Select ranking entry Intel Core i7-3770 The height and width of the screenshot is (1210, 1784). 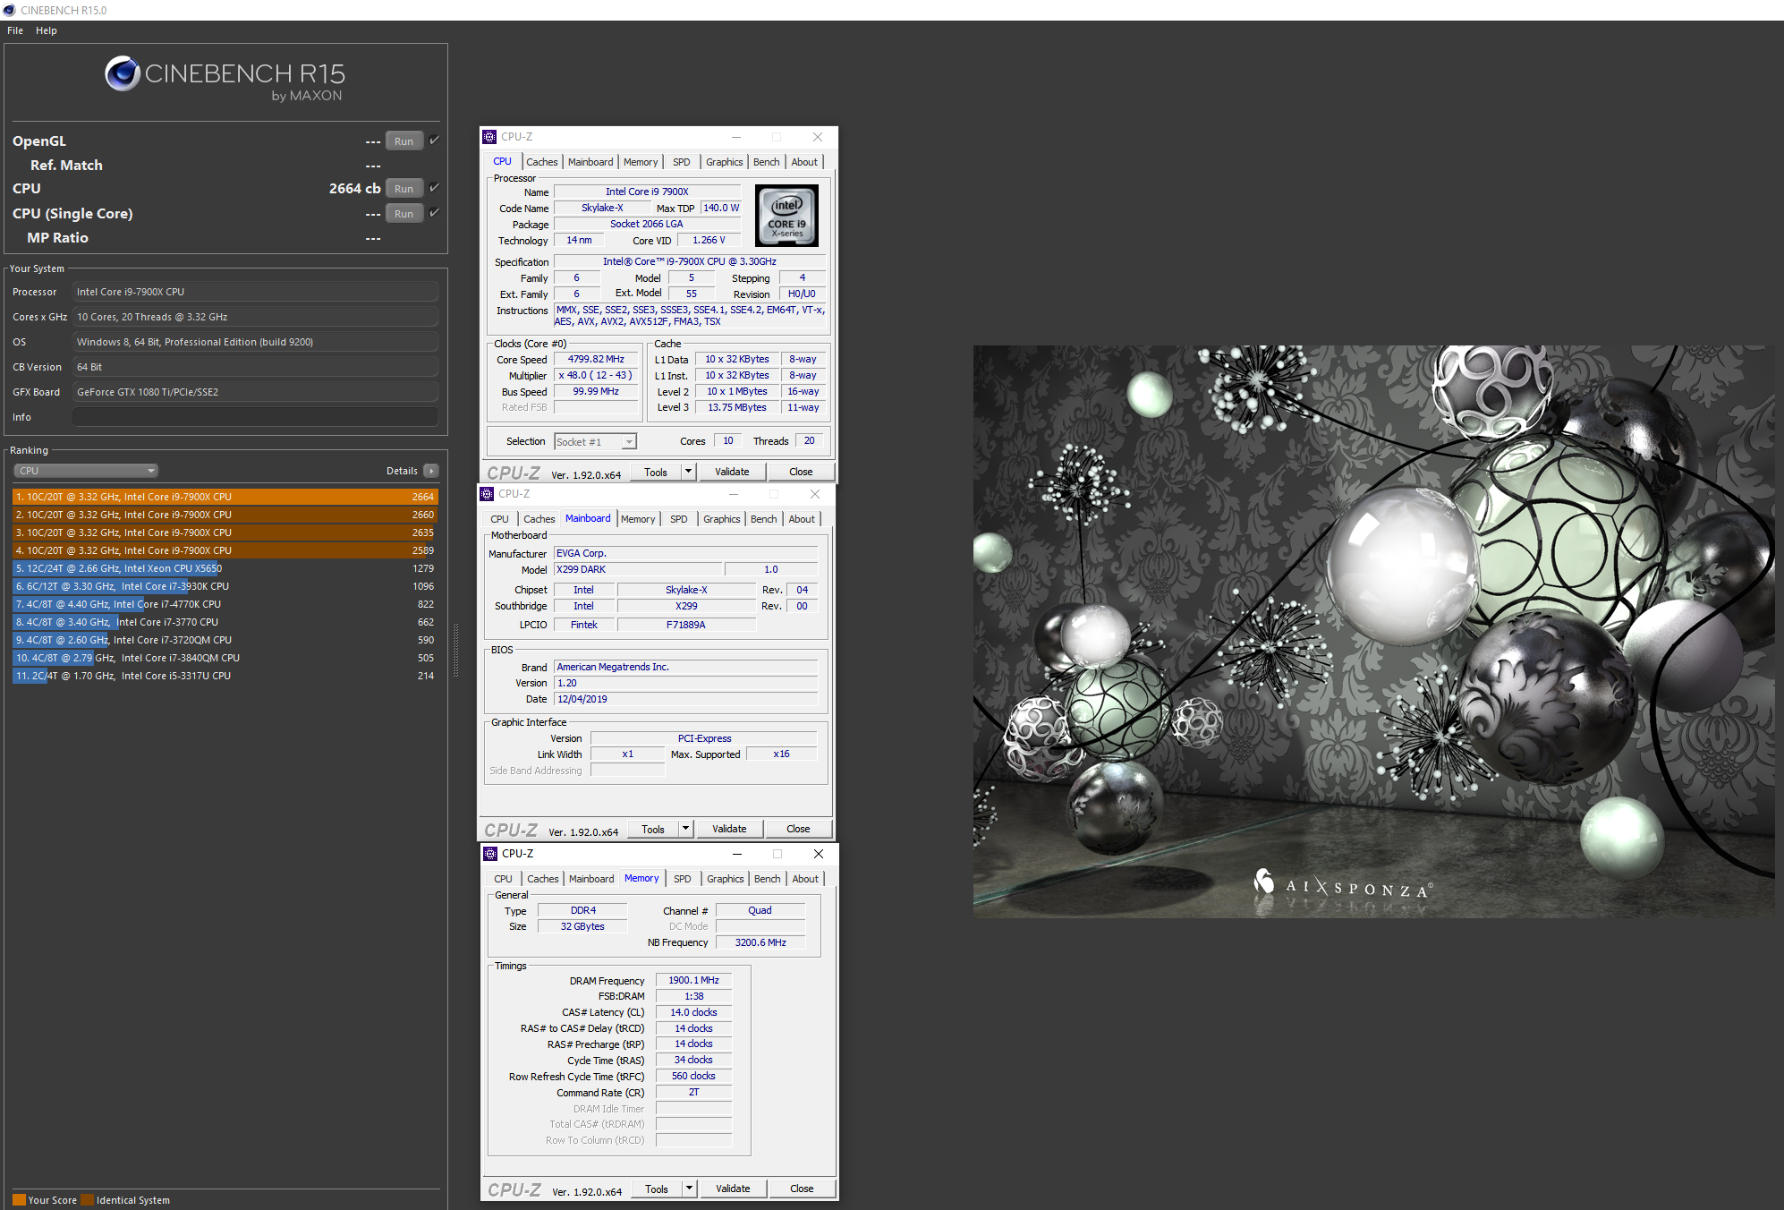tap(225, 622)
